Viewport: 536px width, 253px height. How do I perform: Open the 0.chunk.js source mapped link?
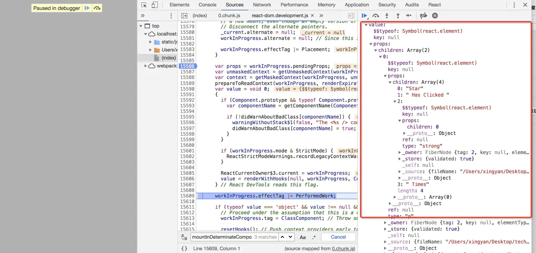(343, 248)
